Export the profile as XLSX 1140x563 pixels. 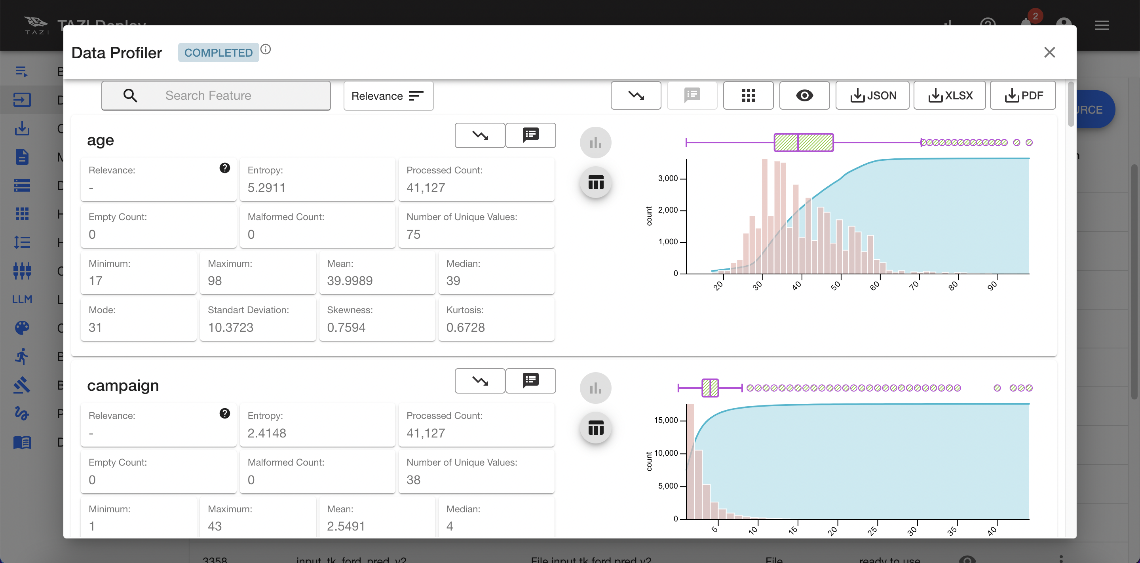(x=949, y=95)
